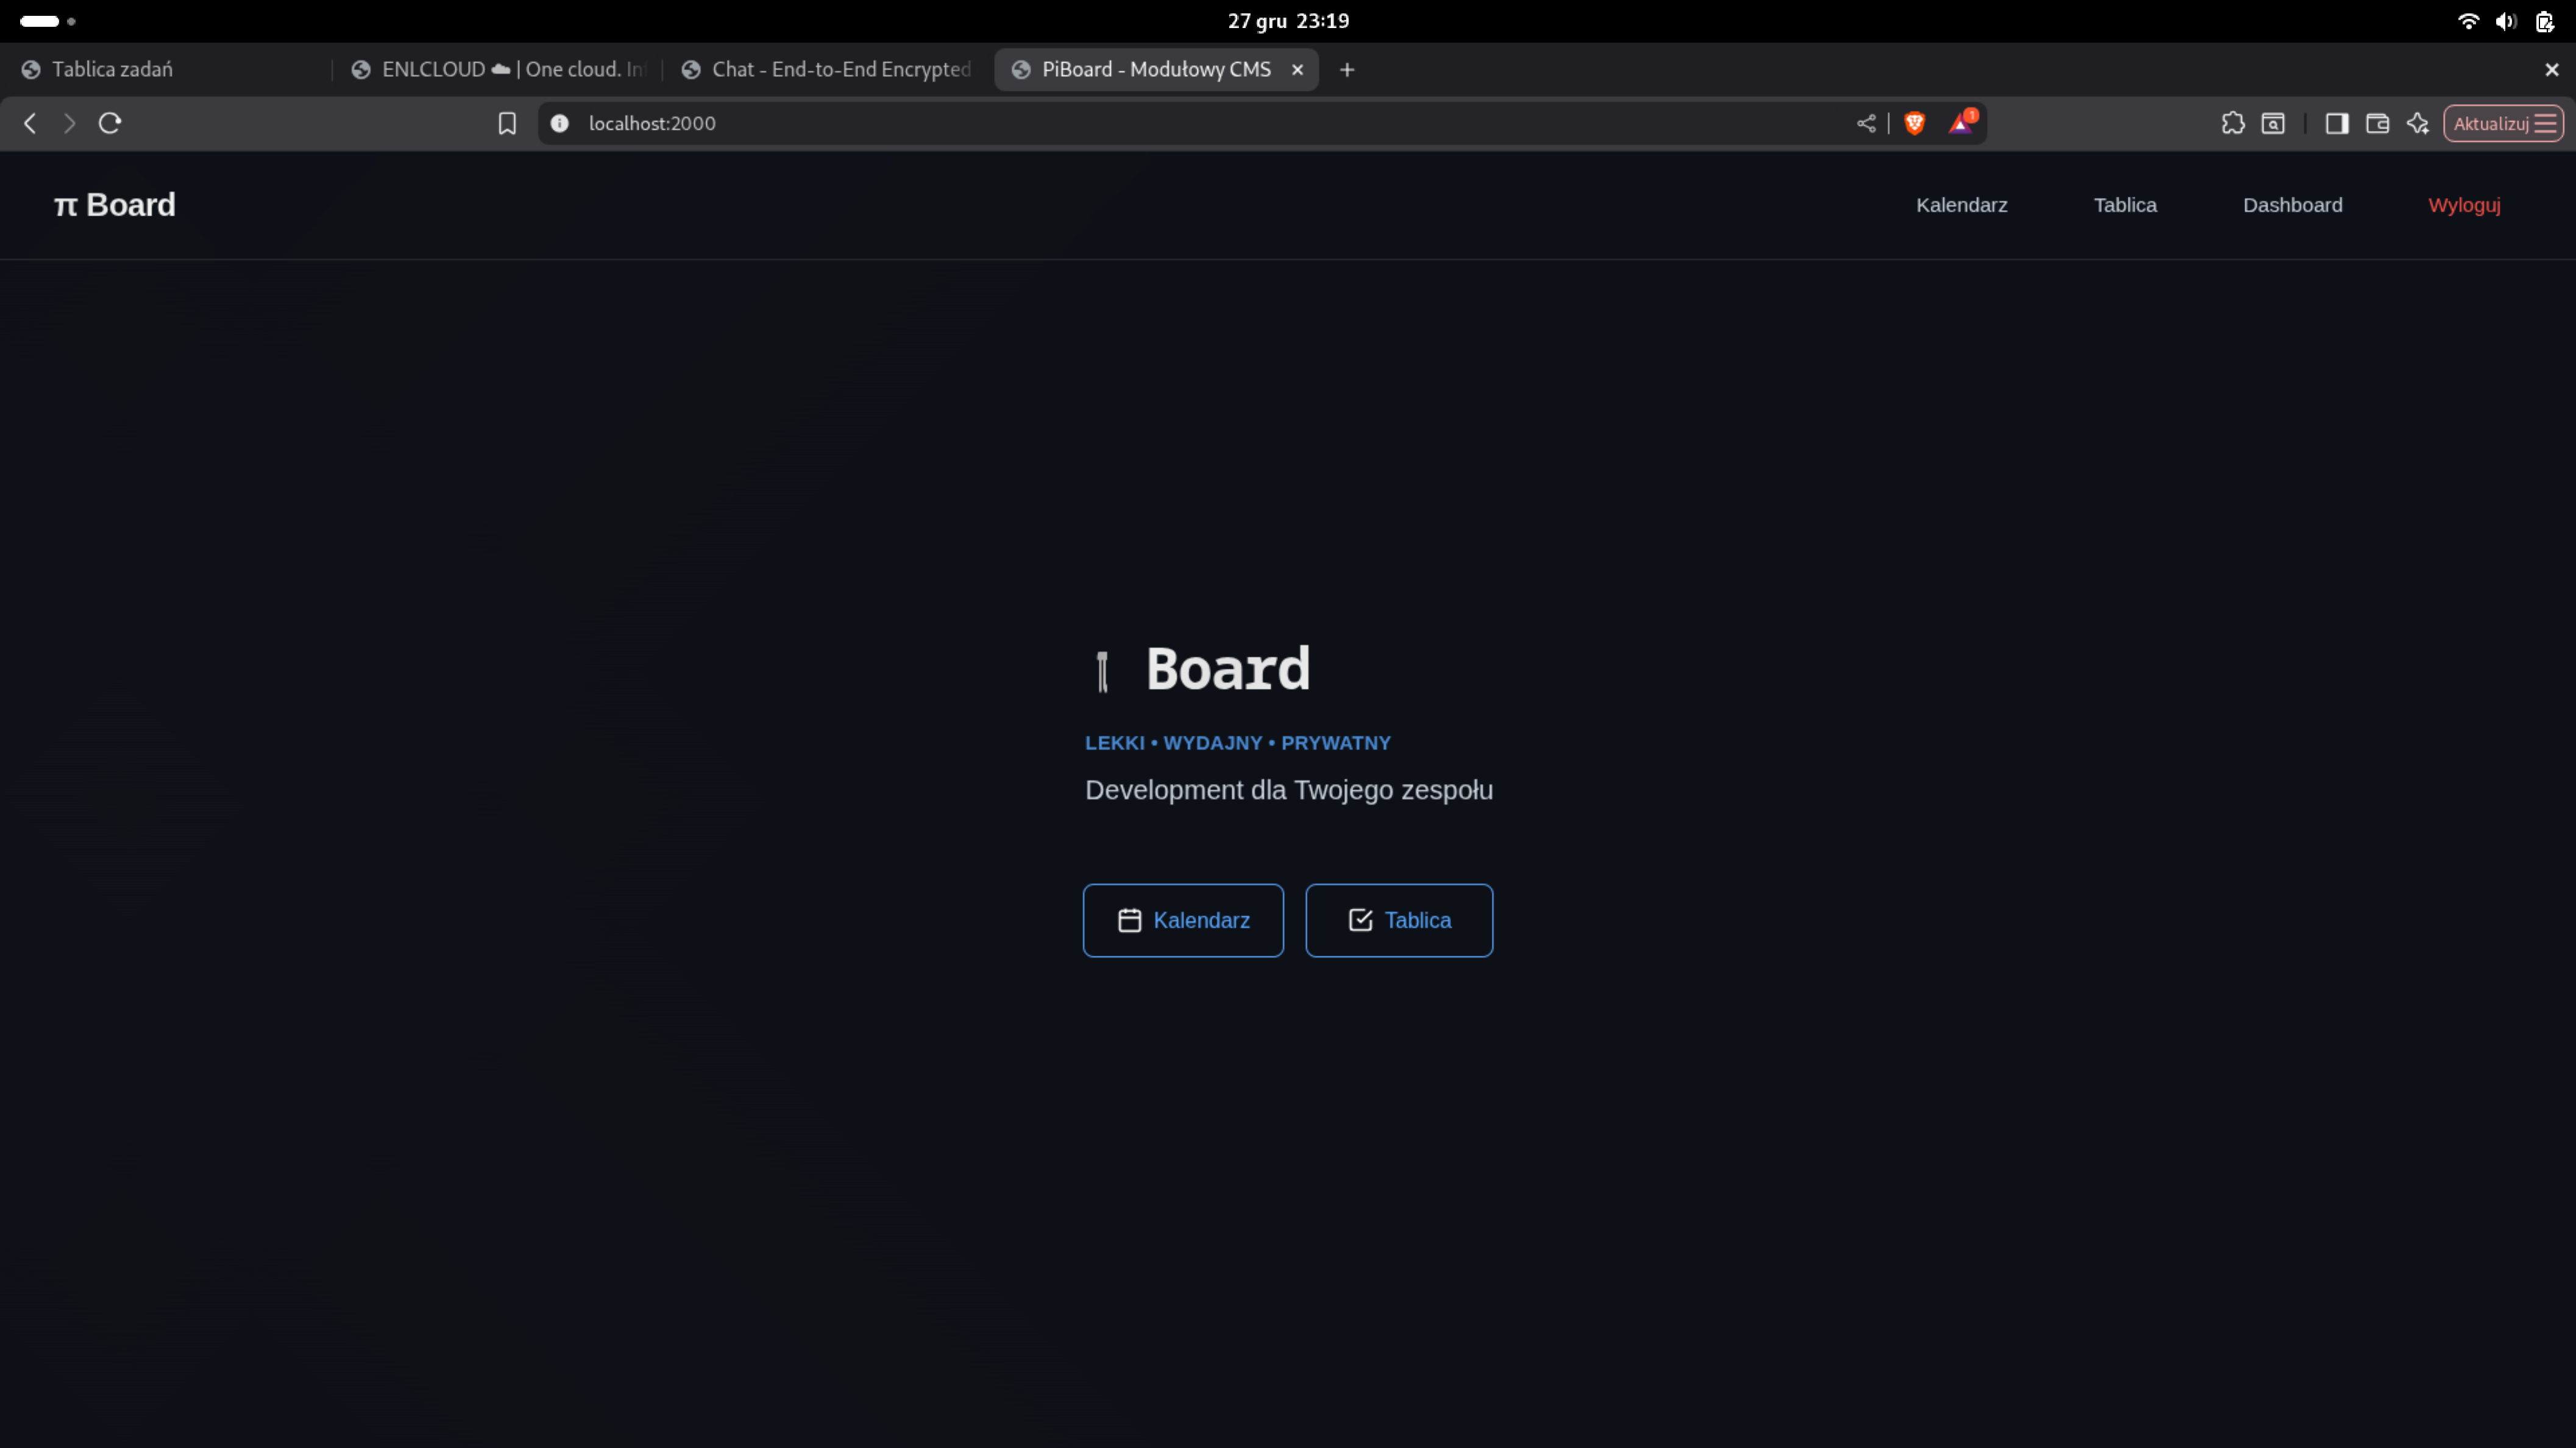Go back to previous page
The height and width of the screenshot is (1448, 2576).
[x=30, y=123]
